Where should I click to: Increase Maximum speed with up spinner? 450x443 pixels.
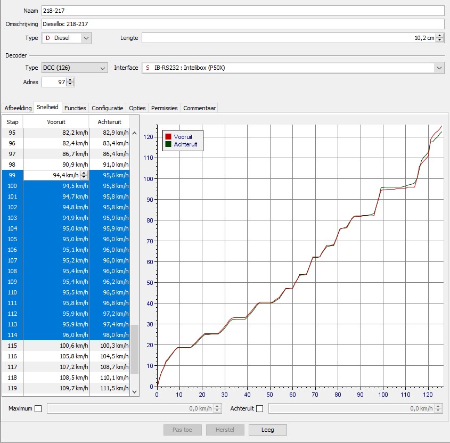pyautogui.click(x=217, y=406)
